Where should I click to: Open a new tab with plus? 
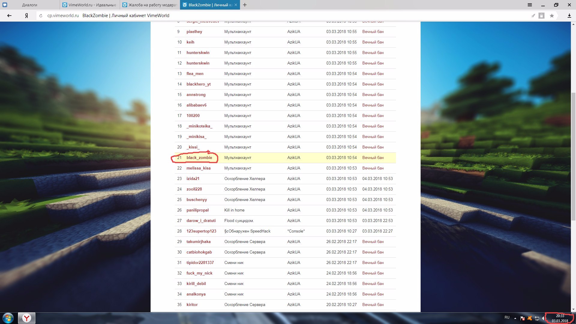point(245,5)
